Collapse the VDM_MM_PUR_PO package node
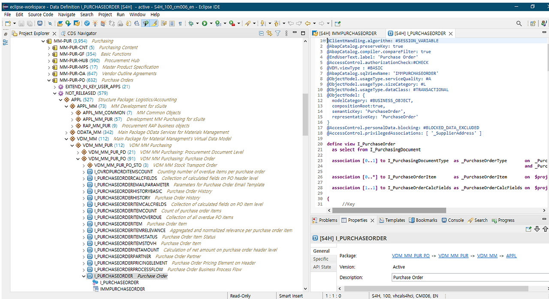Image resolution: width=549 pixels, height=299 pixels. (78, 159)
